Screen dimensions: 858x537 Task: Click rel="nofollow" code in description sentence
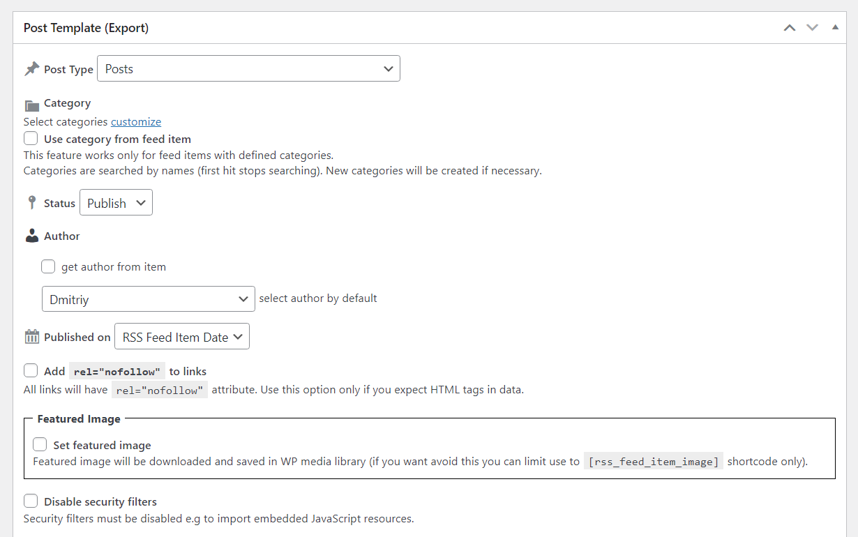click(x=160, y=390)
